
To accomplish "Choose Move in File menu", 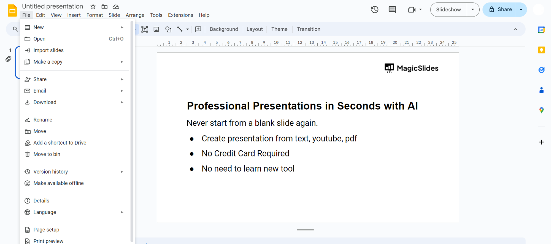I will [74, 131].
